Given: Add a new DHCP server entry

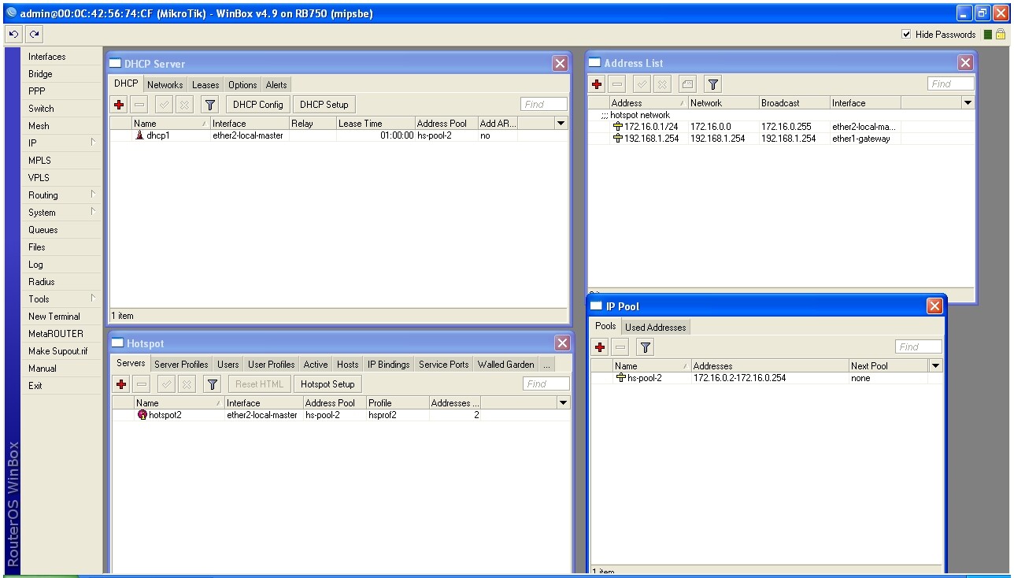Looking at the screenshot, I should click(x=119, y=105).
